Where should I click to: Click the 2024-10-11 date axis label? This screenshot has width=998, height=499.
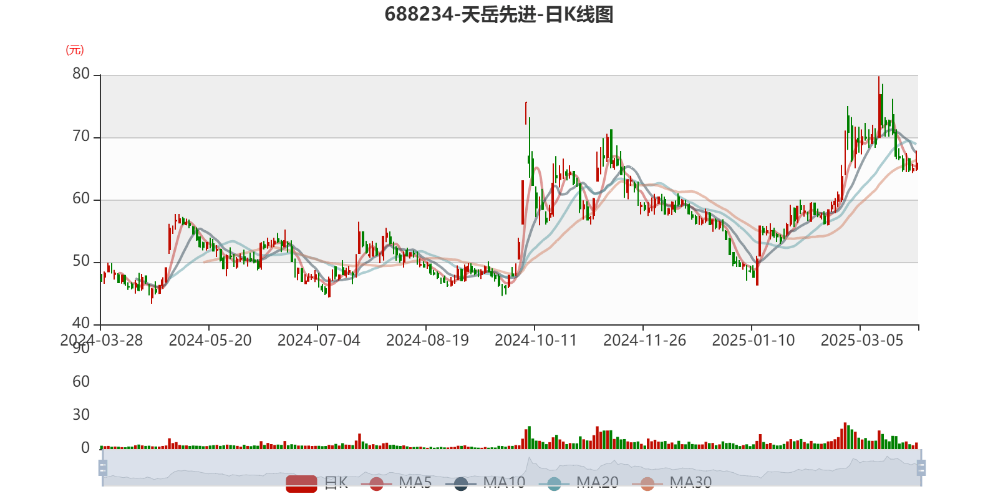(535, 341)
